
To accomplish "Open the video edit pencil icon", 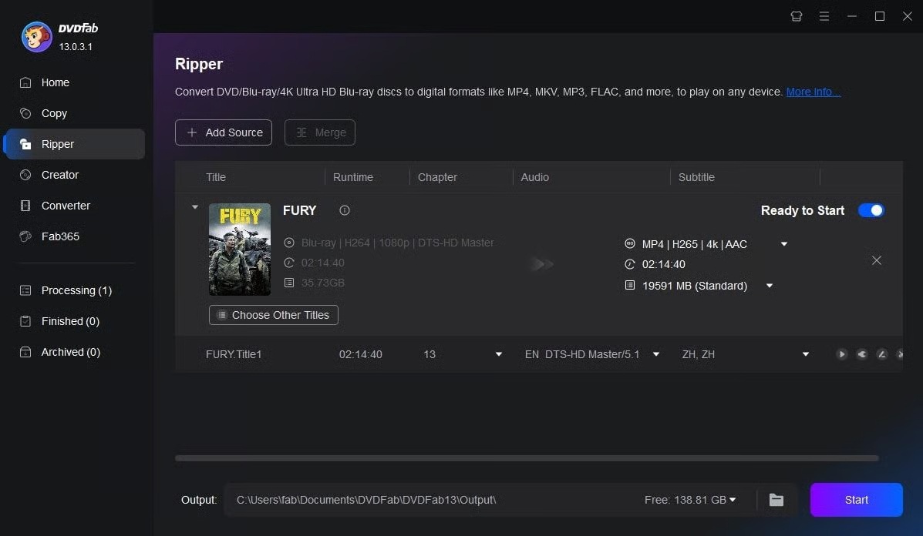I will pos(882,353).
